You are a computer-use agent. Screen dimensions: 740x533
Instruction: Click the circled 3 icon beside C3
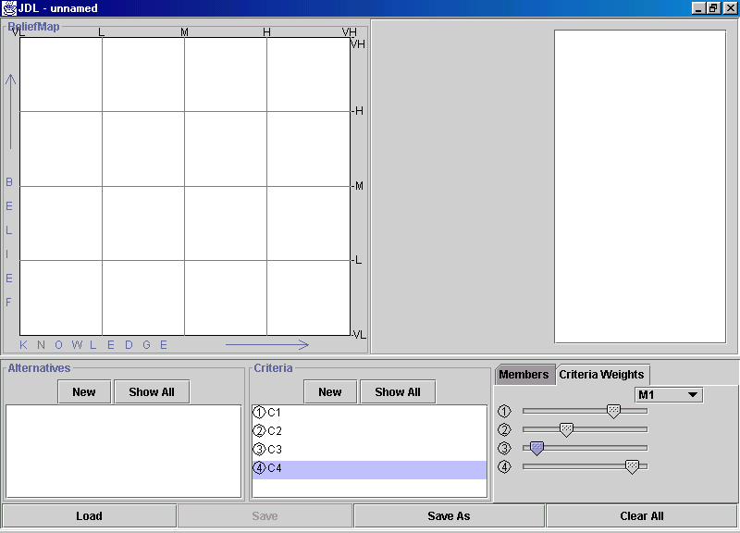click(259, 449)
